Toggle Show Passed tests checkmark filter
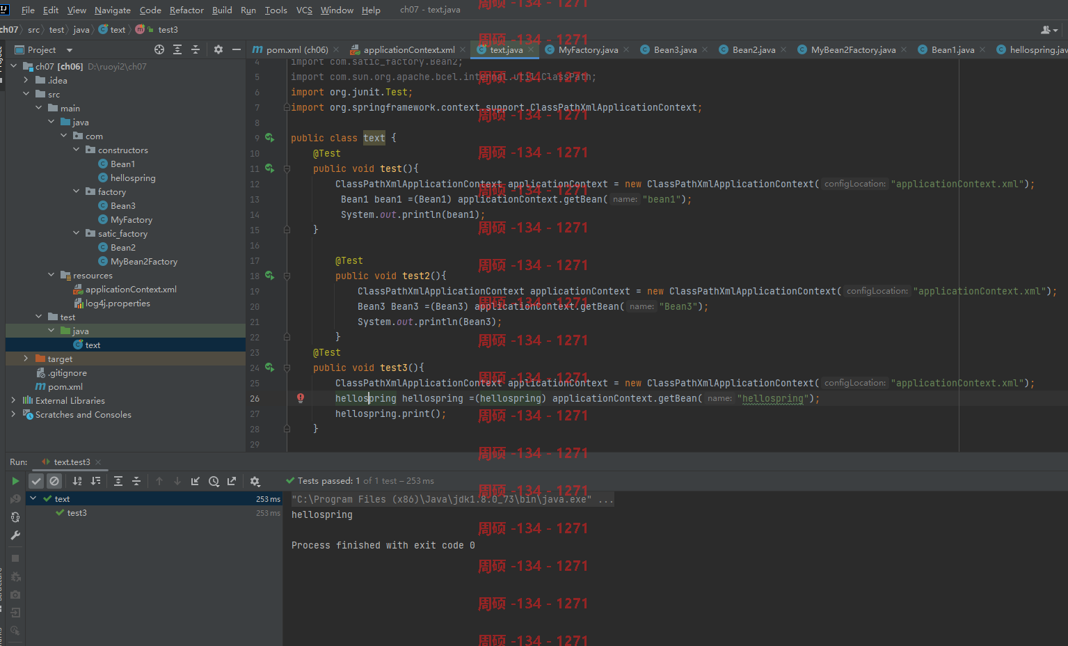Image resolution: width=1068 pixels, height=646 pixels. coord(36,481)
